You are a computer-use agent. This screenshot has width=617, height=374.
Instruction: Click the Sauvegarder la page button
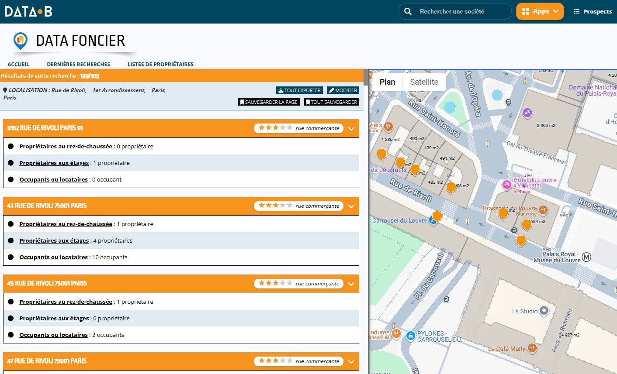(269, 102)
